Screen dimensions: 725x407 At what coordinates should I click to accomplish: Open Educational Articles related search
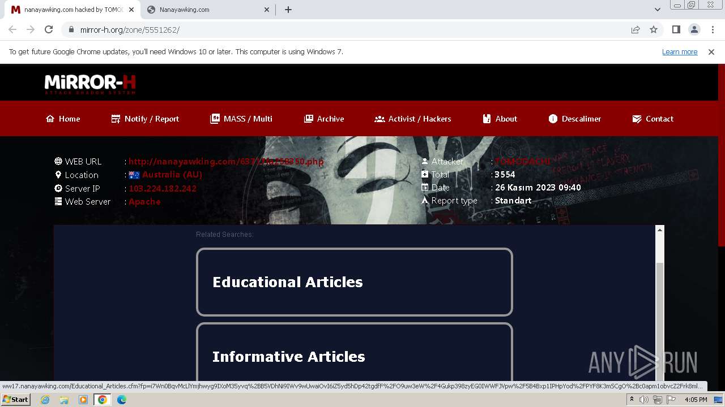354,282
